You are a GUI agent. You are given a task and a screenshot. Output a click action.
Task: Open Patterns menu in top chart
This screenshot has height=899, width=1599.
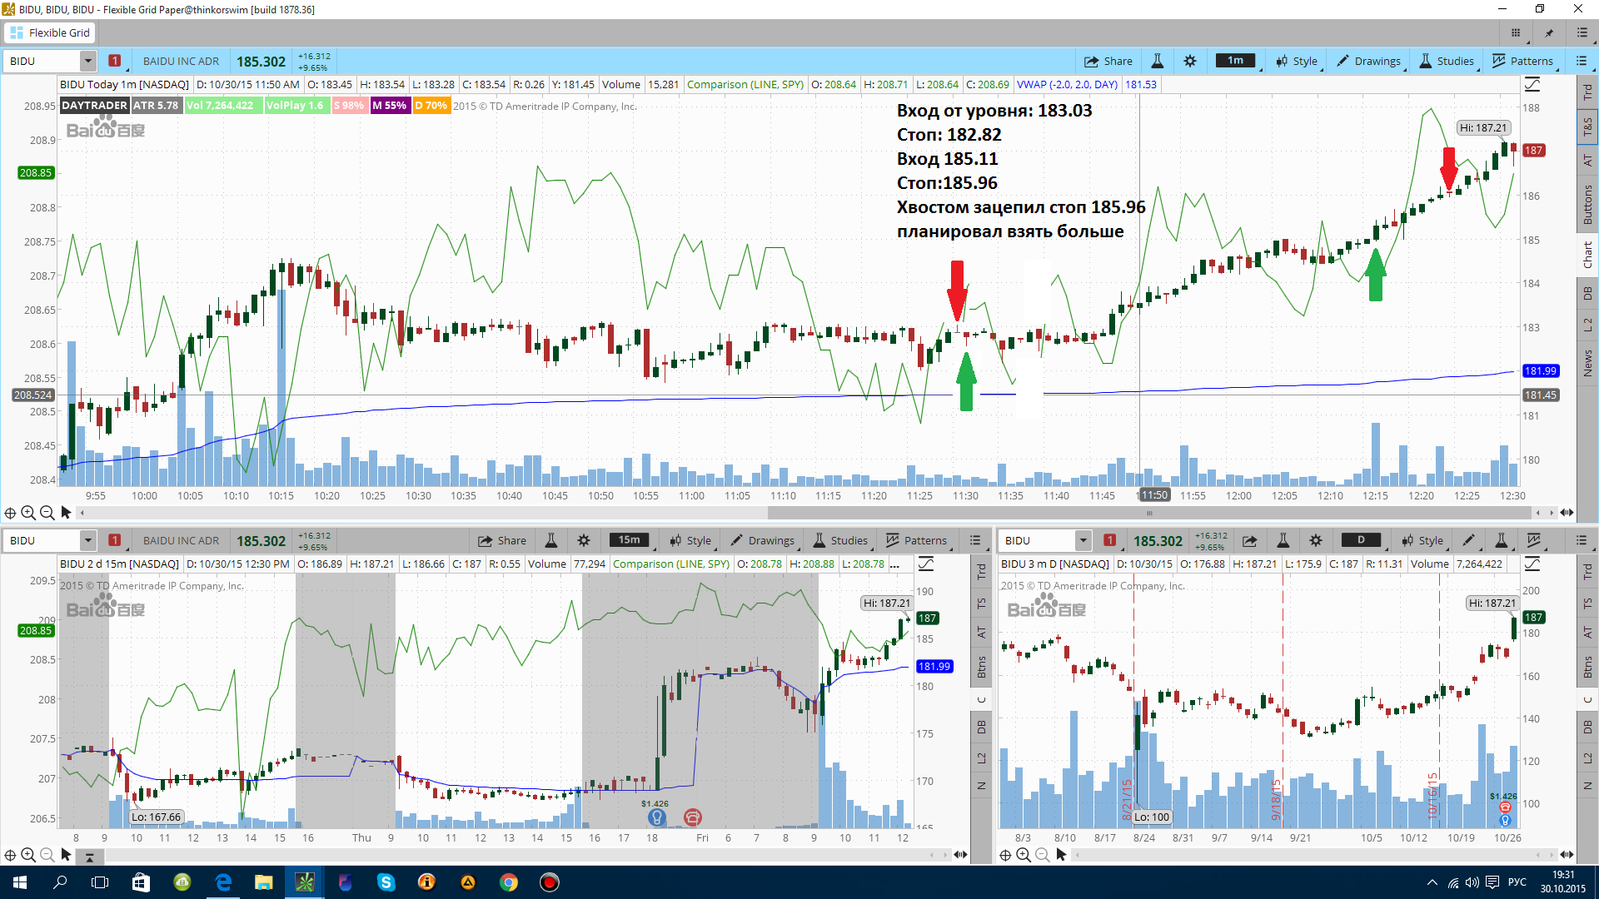point(1522,61)
